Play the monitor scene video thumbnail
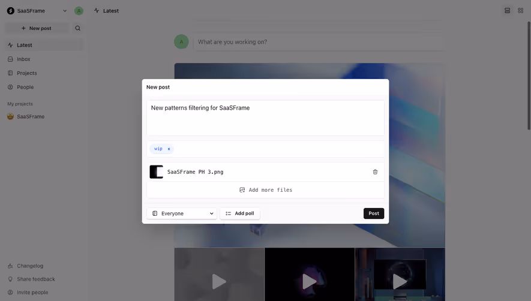The width and height of the screenshot is (531, 301). [400, 281]
